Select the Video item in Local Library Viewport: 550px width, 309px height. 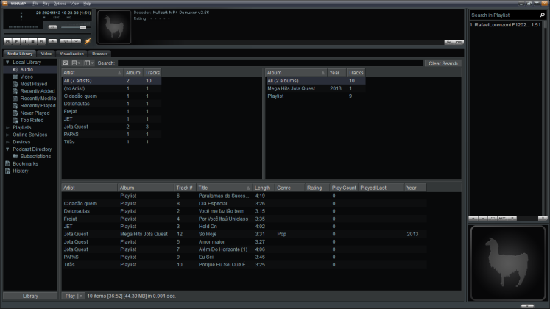[27, 77]
